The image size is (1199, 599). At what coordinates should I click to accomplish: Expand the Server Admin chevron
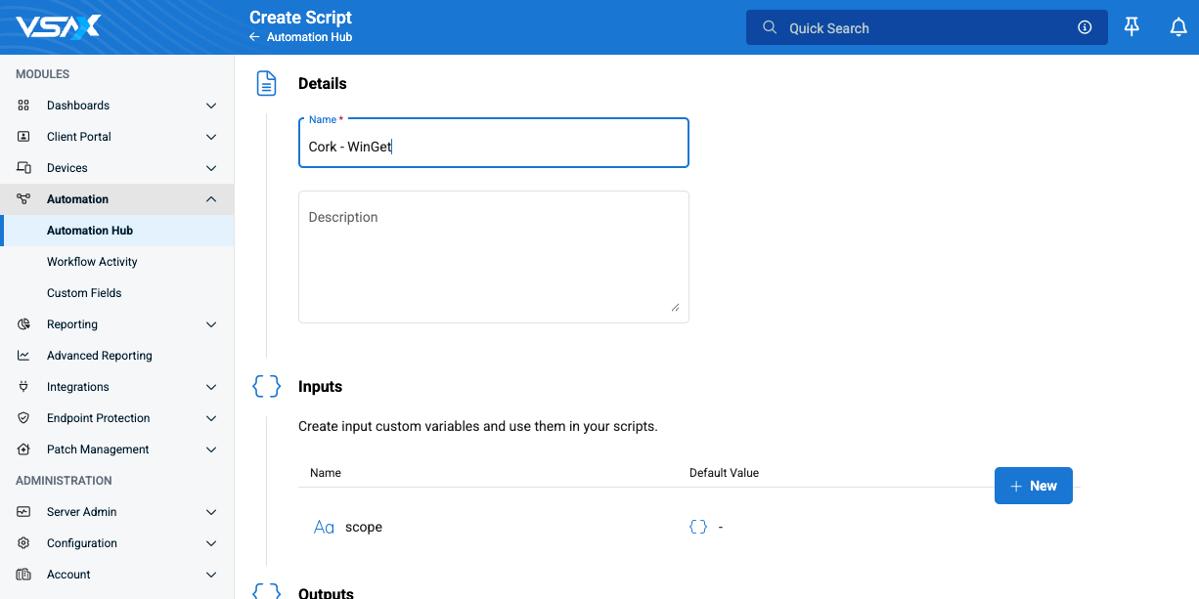(x=211, y=512)
